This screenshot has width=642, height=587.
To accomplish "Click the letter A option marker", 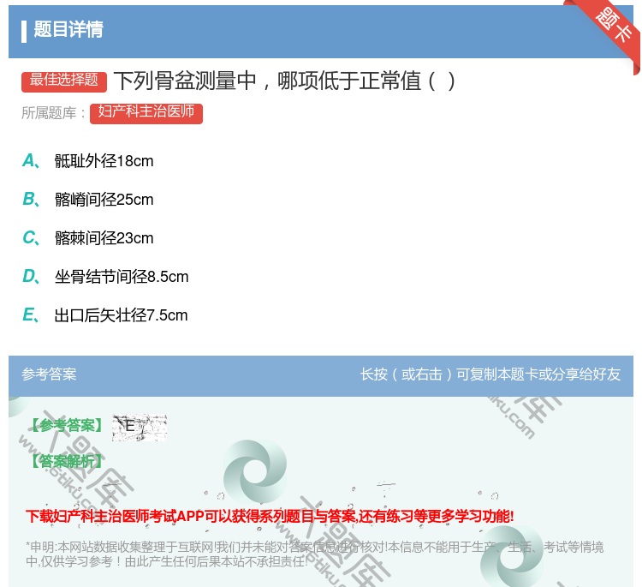I will (31, 161).
